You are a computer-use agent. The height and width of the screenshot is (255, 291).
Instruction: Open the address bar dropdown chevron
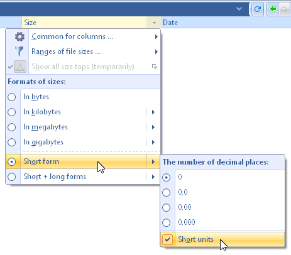(x=239, y=9)
